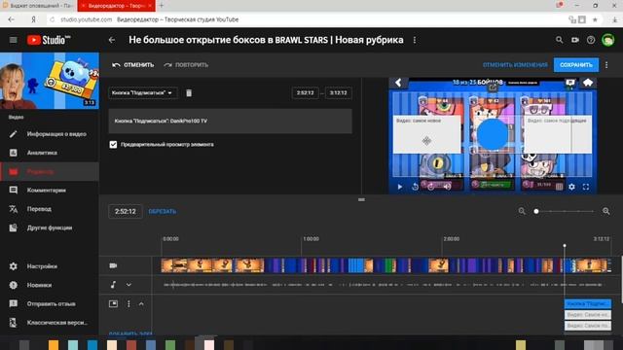The height and width of the screenshot is (350, 623).
Task: Rewind the preview ten seconds
Action: [416, 187]
